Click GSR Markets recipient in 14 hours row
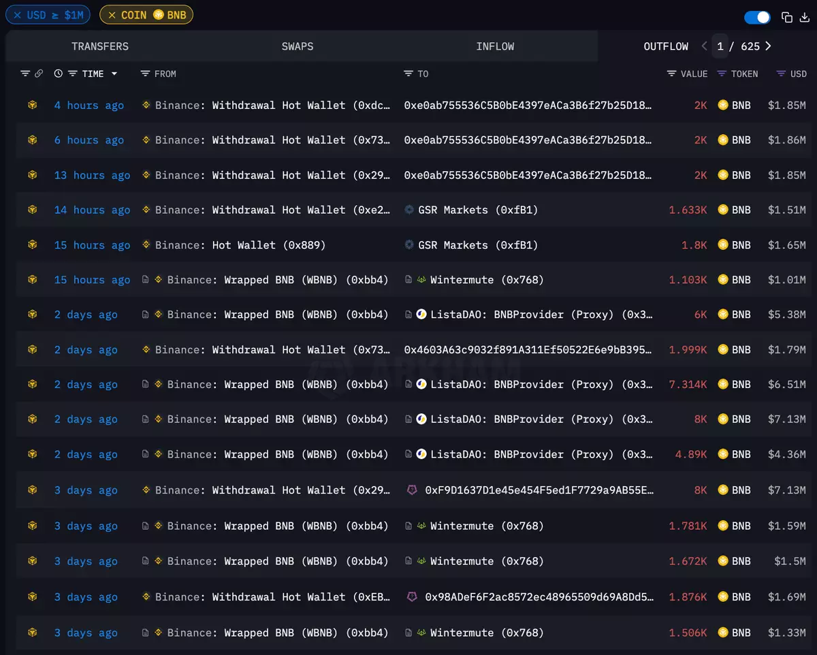 click(x=478, y=210)
